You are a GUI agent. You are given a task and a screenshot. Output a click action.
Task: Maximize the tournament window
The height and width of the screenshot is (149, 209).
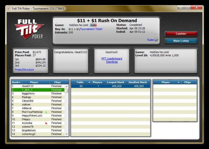click(x=188, y=7)
